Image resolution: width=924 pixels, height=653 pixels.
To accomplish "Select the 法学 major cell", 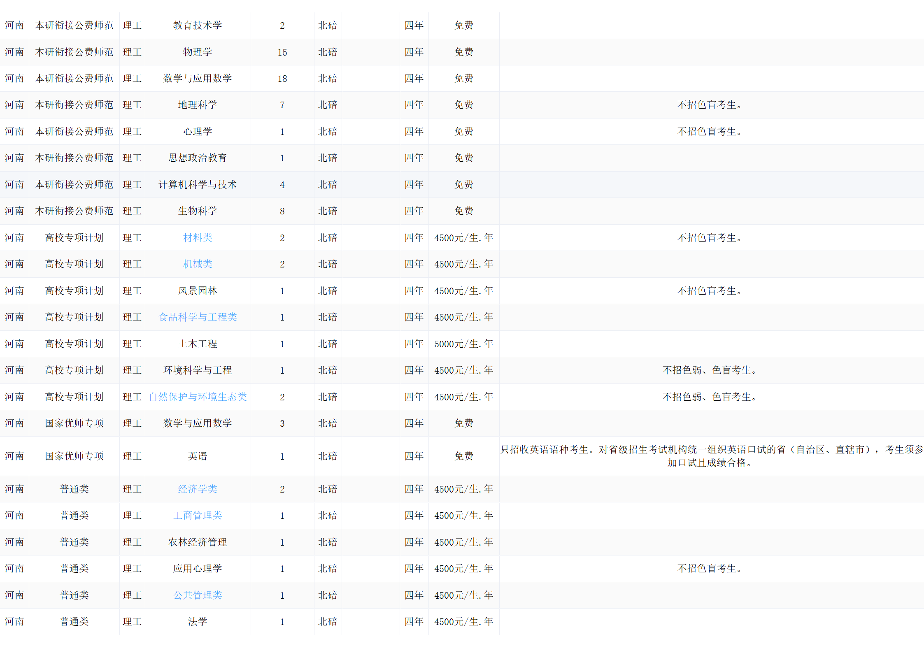I will (x=198, y=621).
